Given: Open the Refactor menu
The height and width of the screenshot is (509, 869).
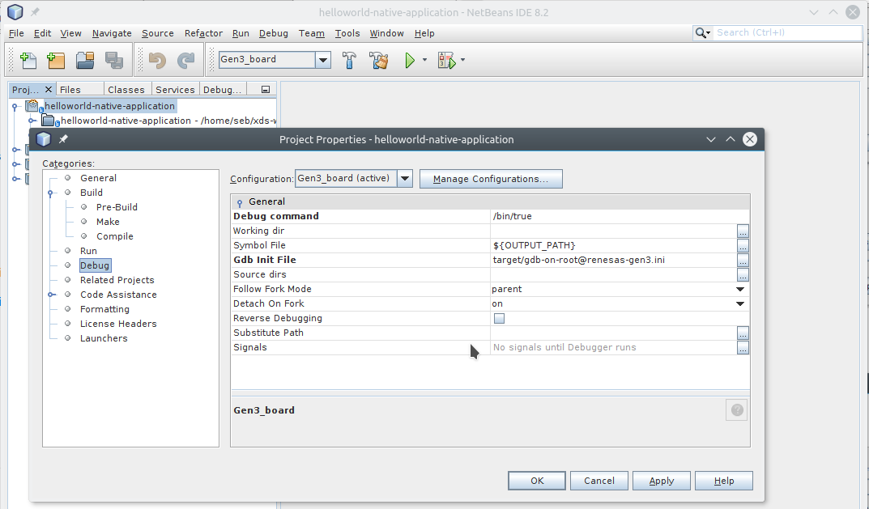Looking at the screenshot, I should click(203, 33).
